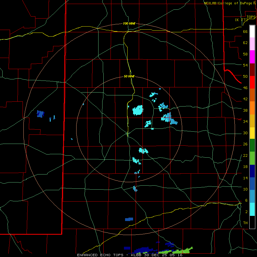Click the black TH threshold swatch

pyautogui.click(x=252, y=222)
